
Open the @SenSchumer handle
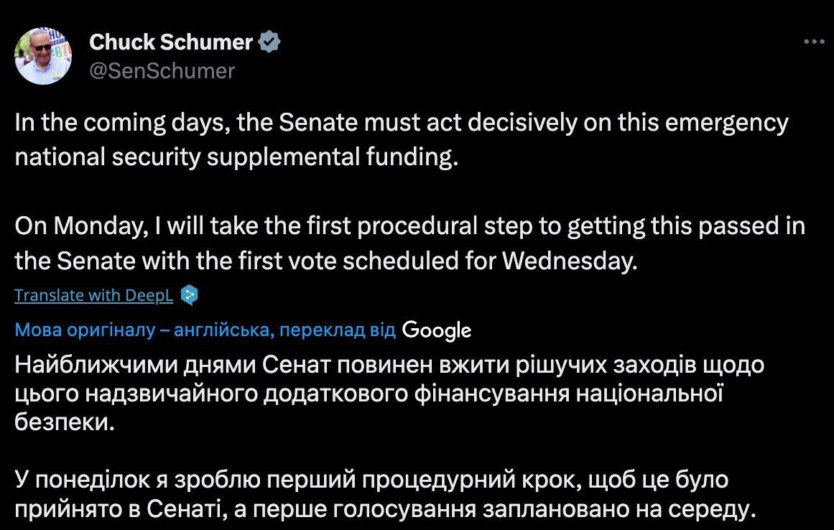(x=162, y=71)
